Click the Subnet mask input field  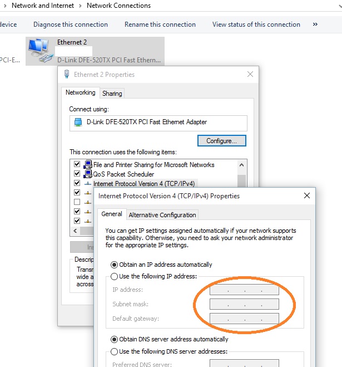(x=244, y=304)
